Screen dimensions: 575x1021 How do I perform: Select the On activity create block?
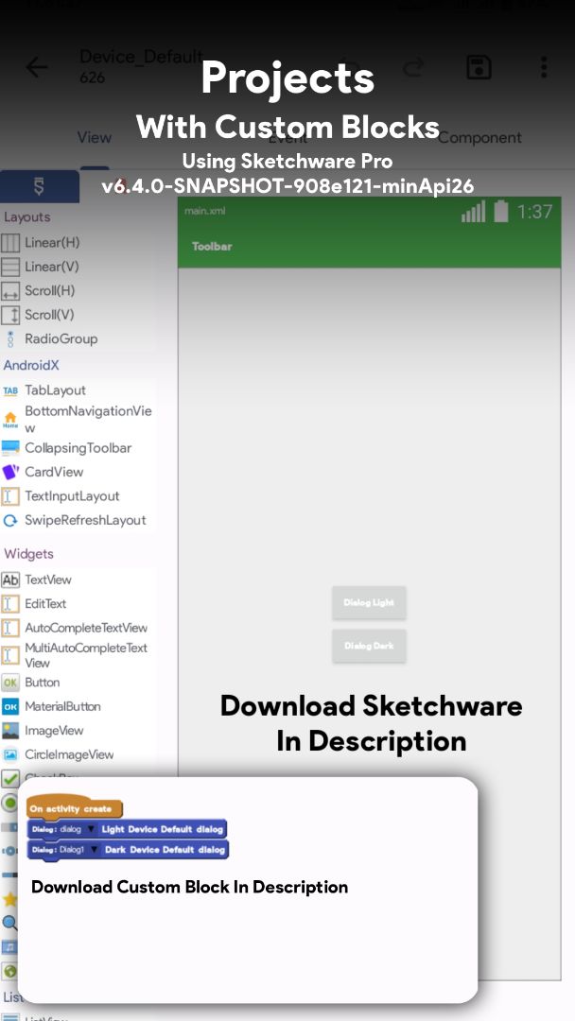point(74,808)
